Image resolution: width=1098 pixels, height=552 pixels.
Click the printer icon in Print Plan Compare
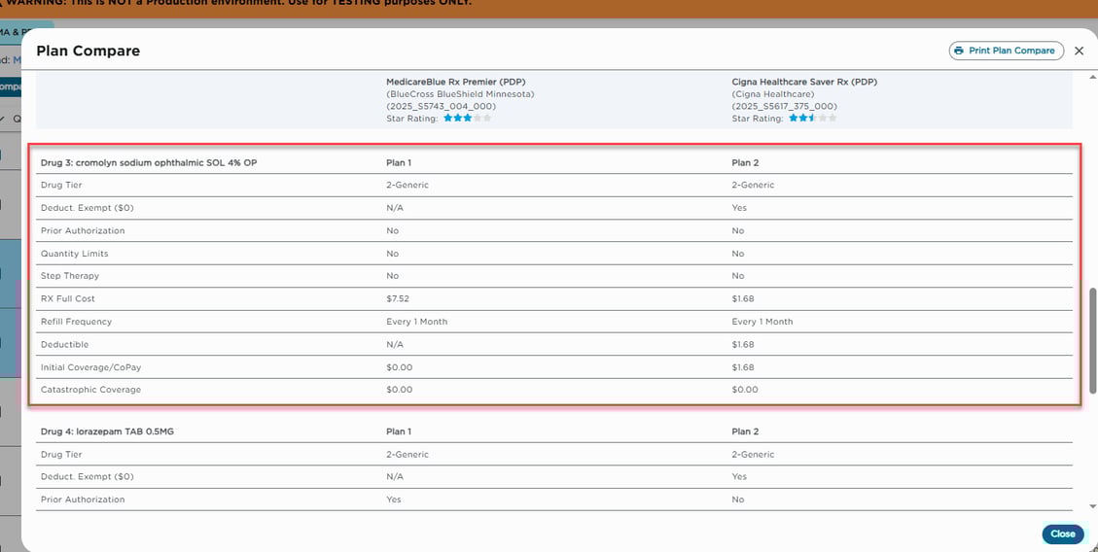[959, 51]
